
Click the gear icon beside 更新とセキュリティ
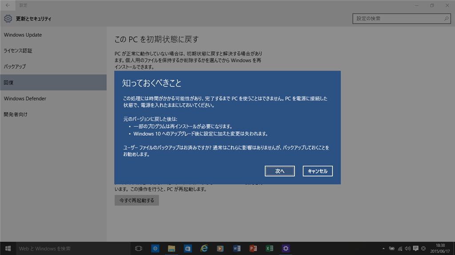coord(8,19)
